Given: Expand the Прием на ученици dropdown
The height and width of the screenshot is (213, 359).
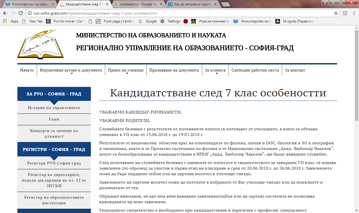Looking at the screenshot, I should tap(126, 70).
